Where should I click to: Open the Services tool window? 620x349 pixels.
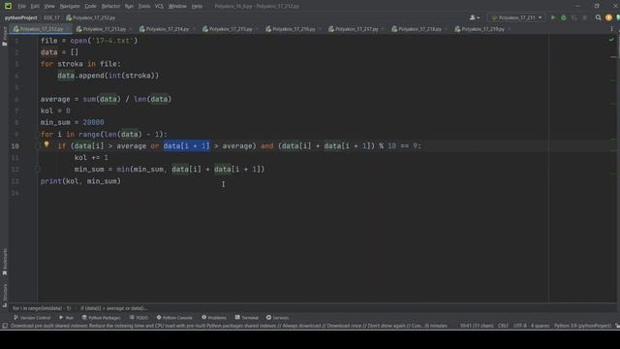278,318
